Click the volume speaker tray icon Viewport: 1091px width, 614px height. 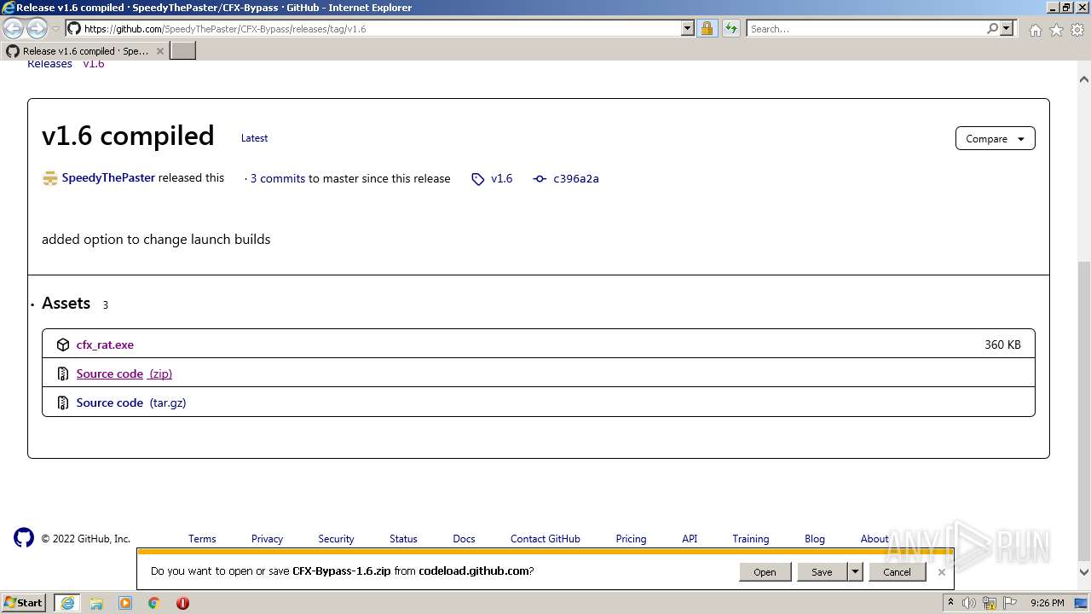click(x=969, y=603)
